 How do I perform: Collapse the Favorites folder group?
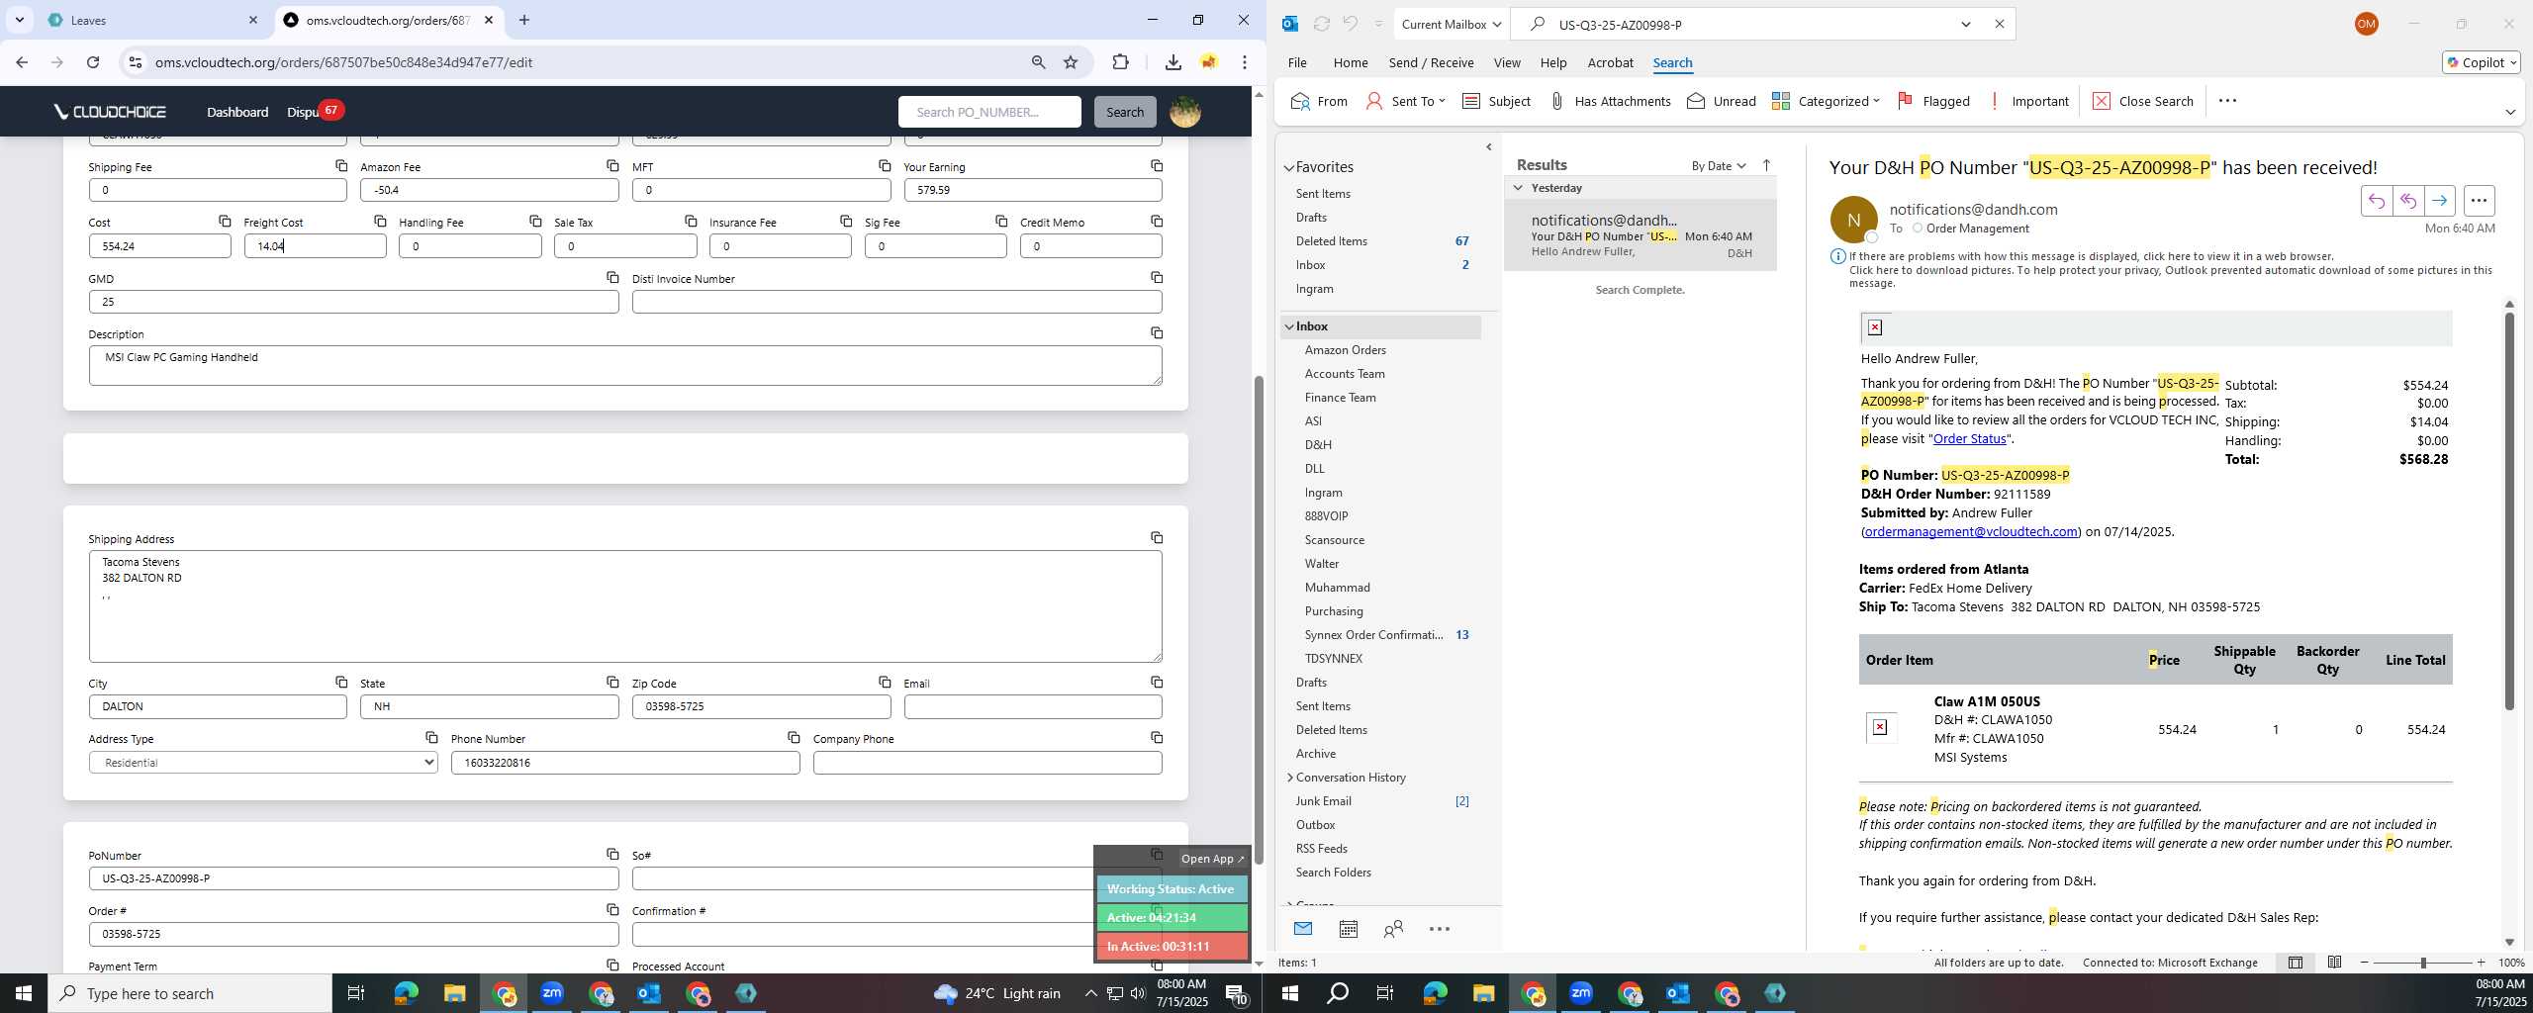1289,167
